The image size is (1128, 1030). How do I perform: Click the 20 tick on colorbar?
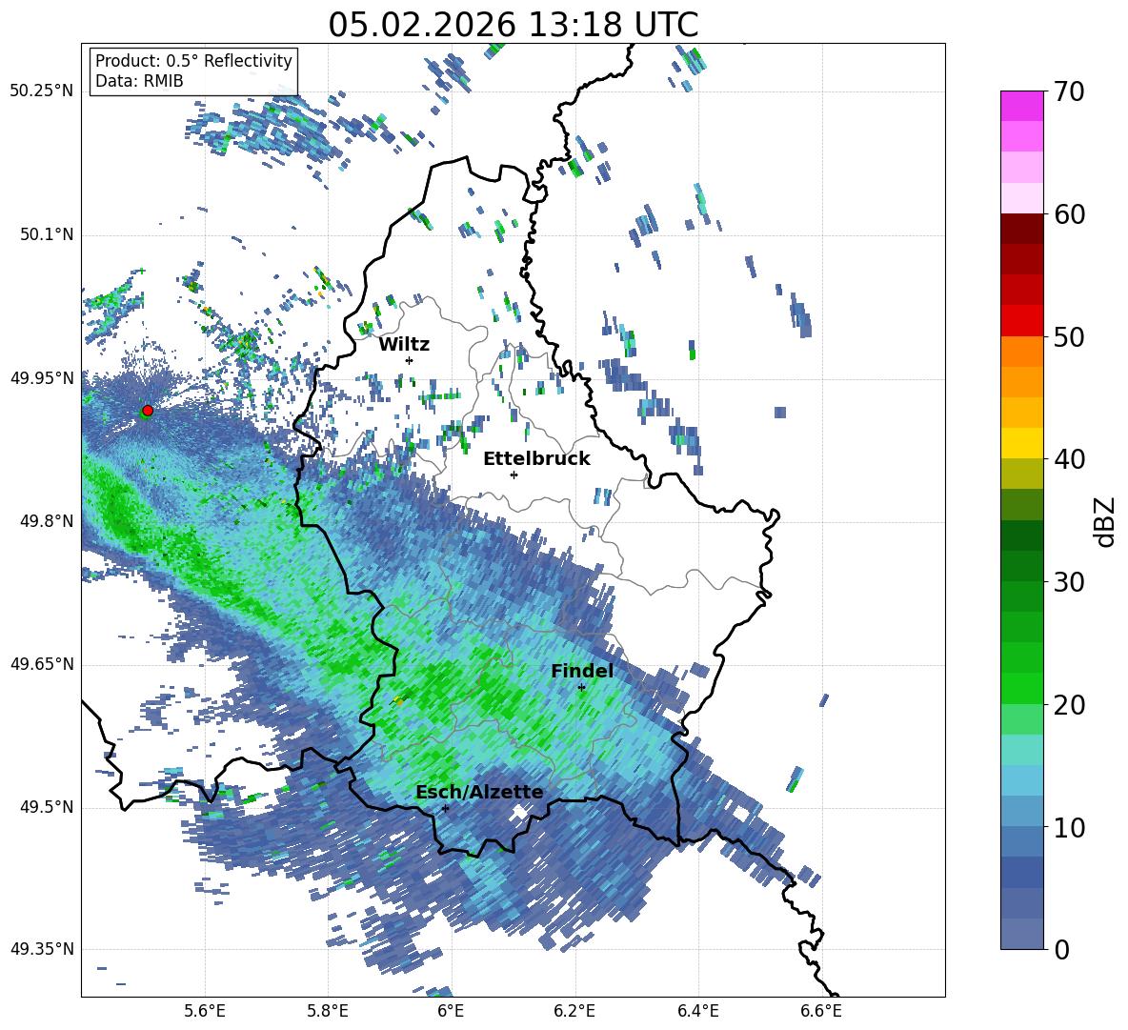coord(1069,704)
